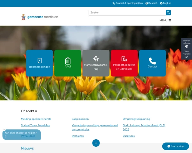
Task: Open Contact & openingstijden link
Action: click(x=128, y=3)
